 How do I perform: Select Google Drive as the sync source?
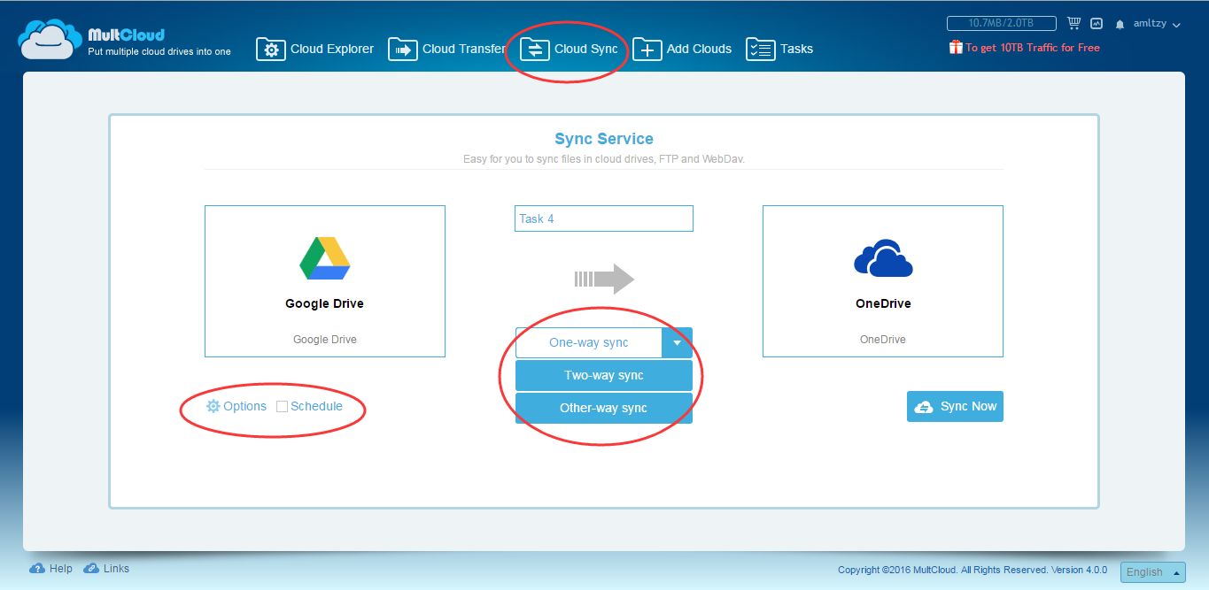tap(324, 281)
